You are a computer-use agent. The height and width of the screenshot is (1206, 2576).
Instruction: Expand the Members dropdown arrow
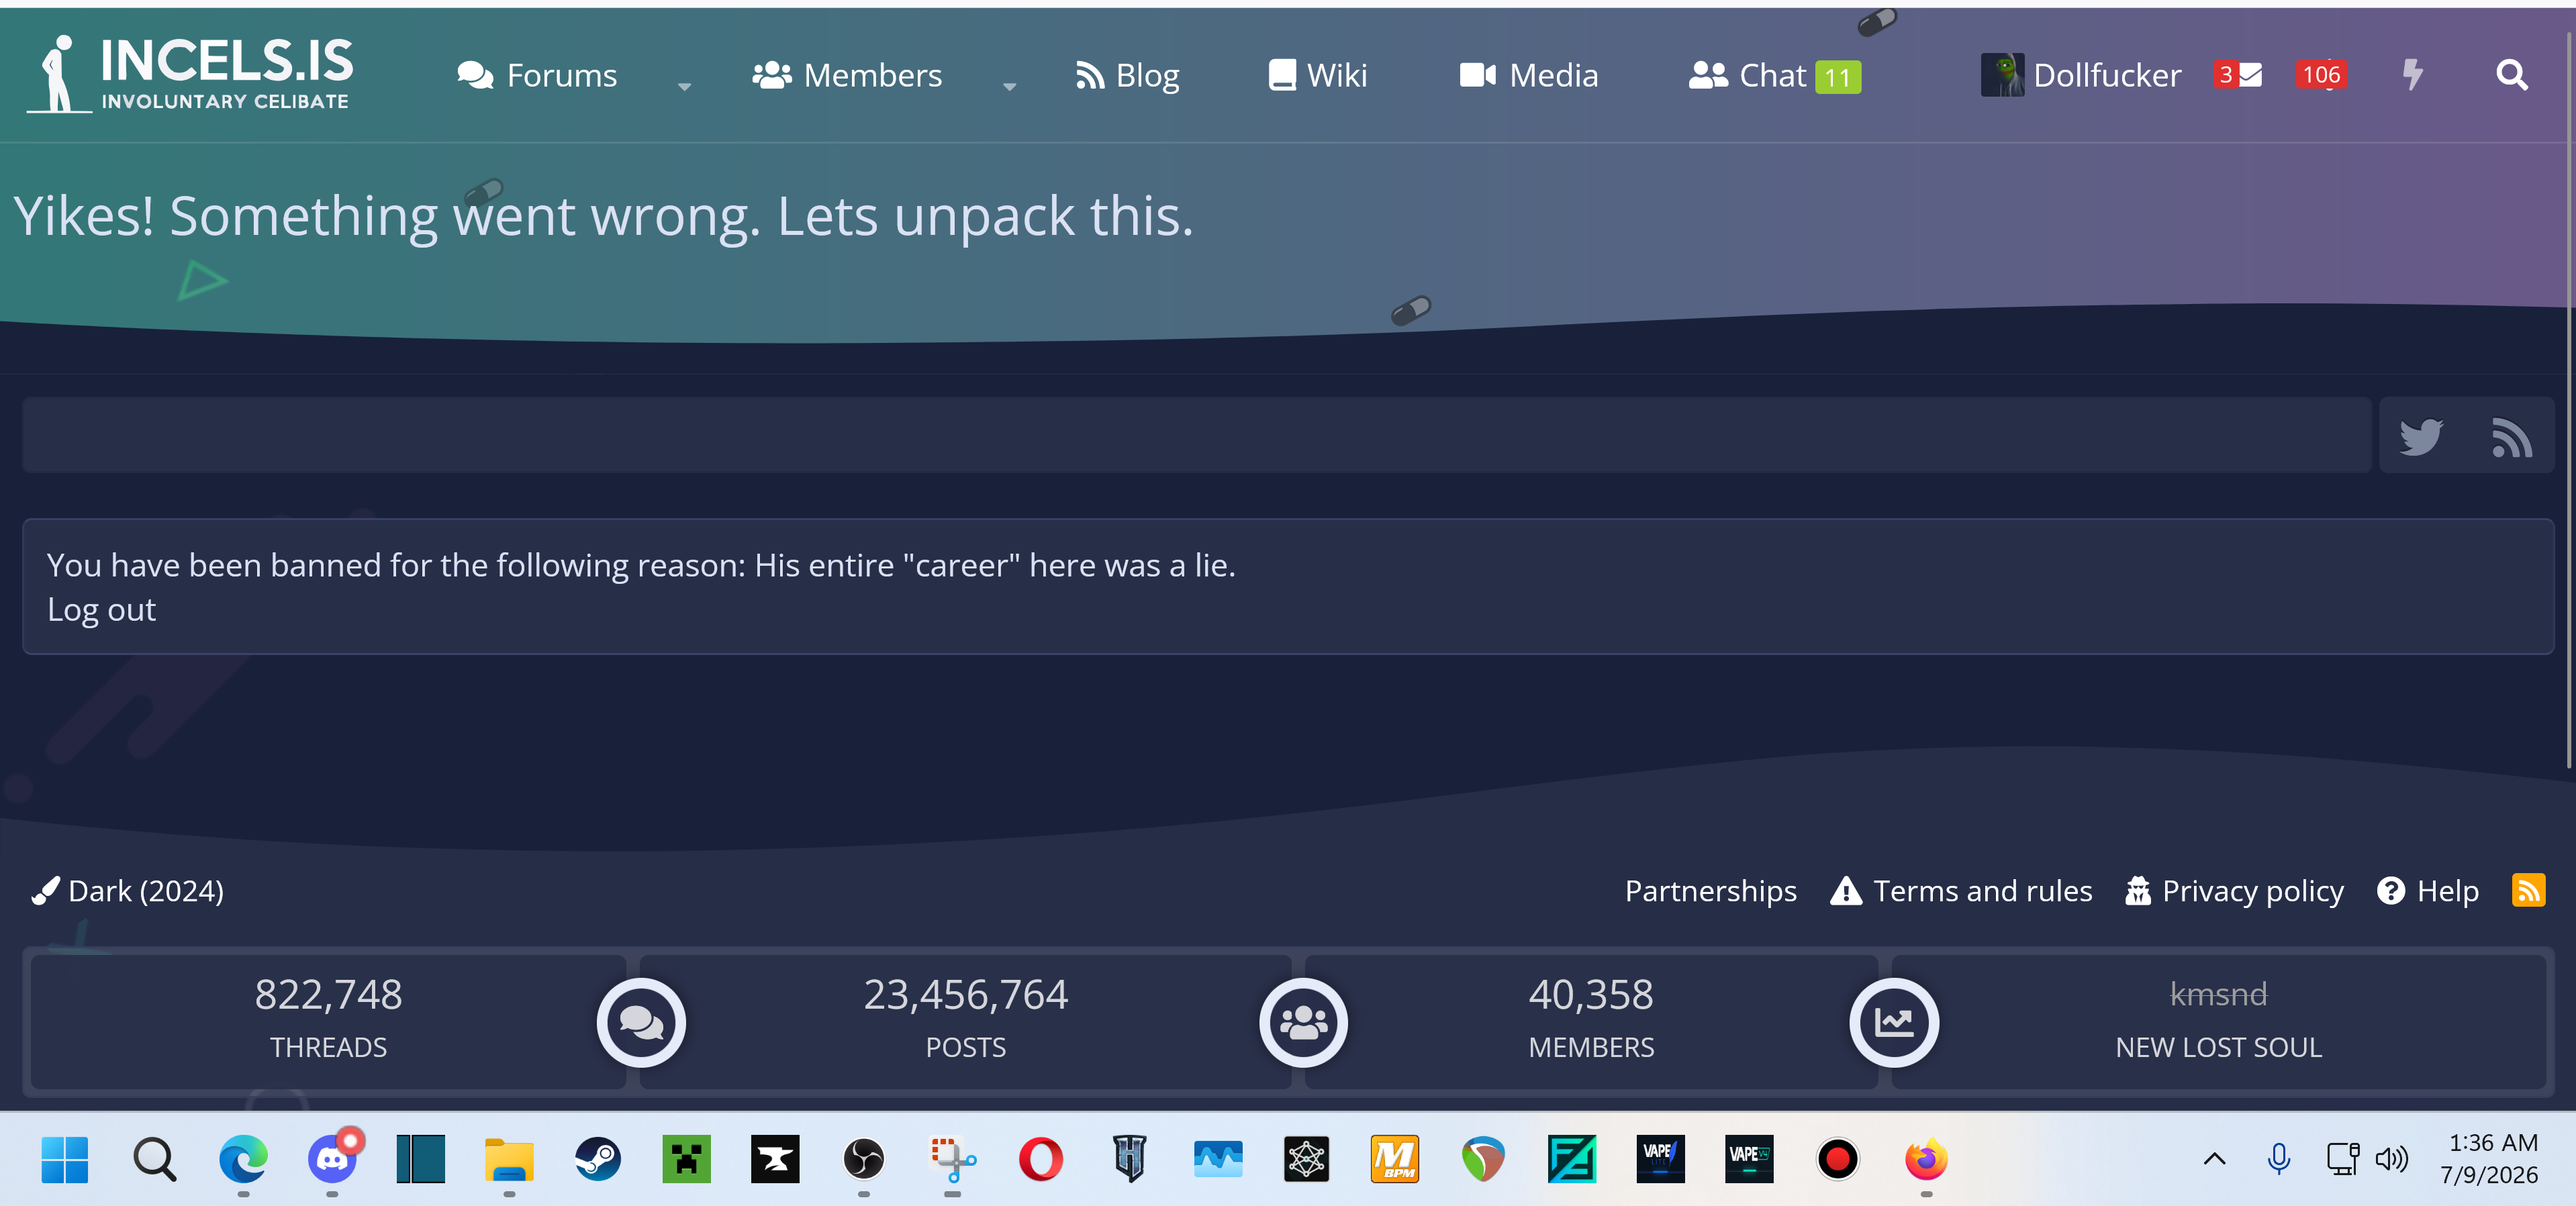(1010, 87)
